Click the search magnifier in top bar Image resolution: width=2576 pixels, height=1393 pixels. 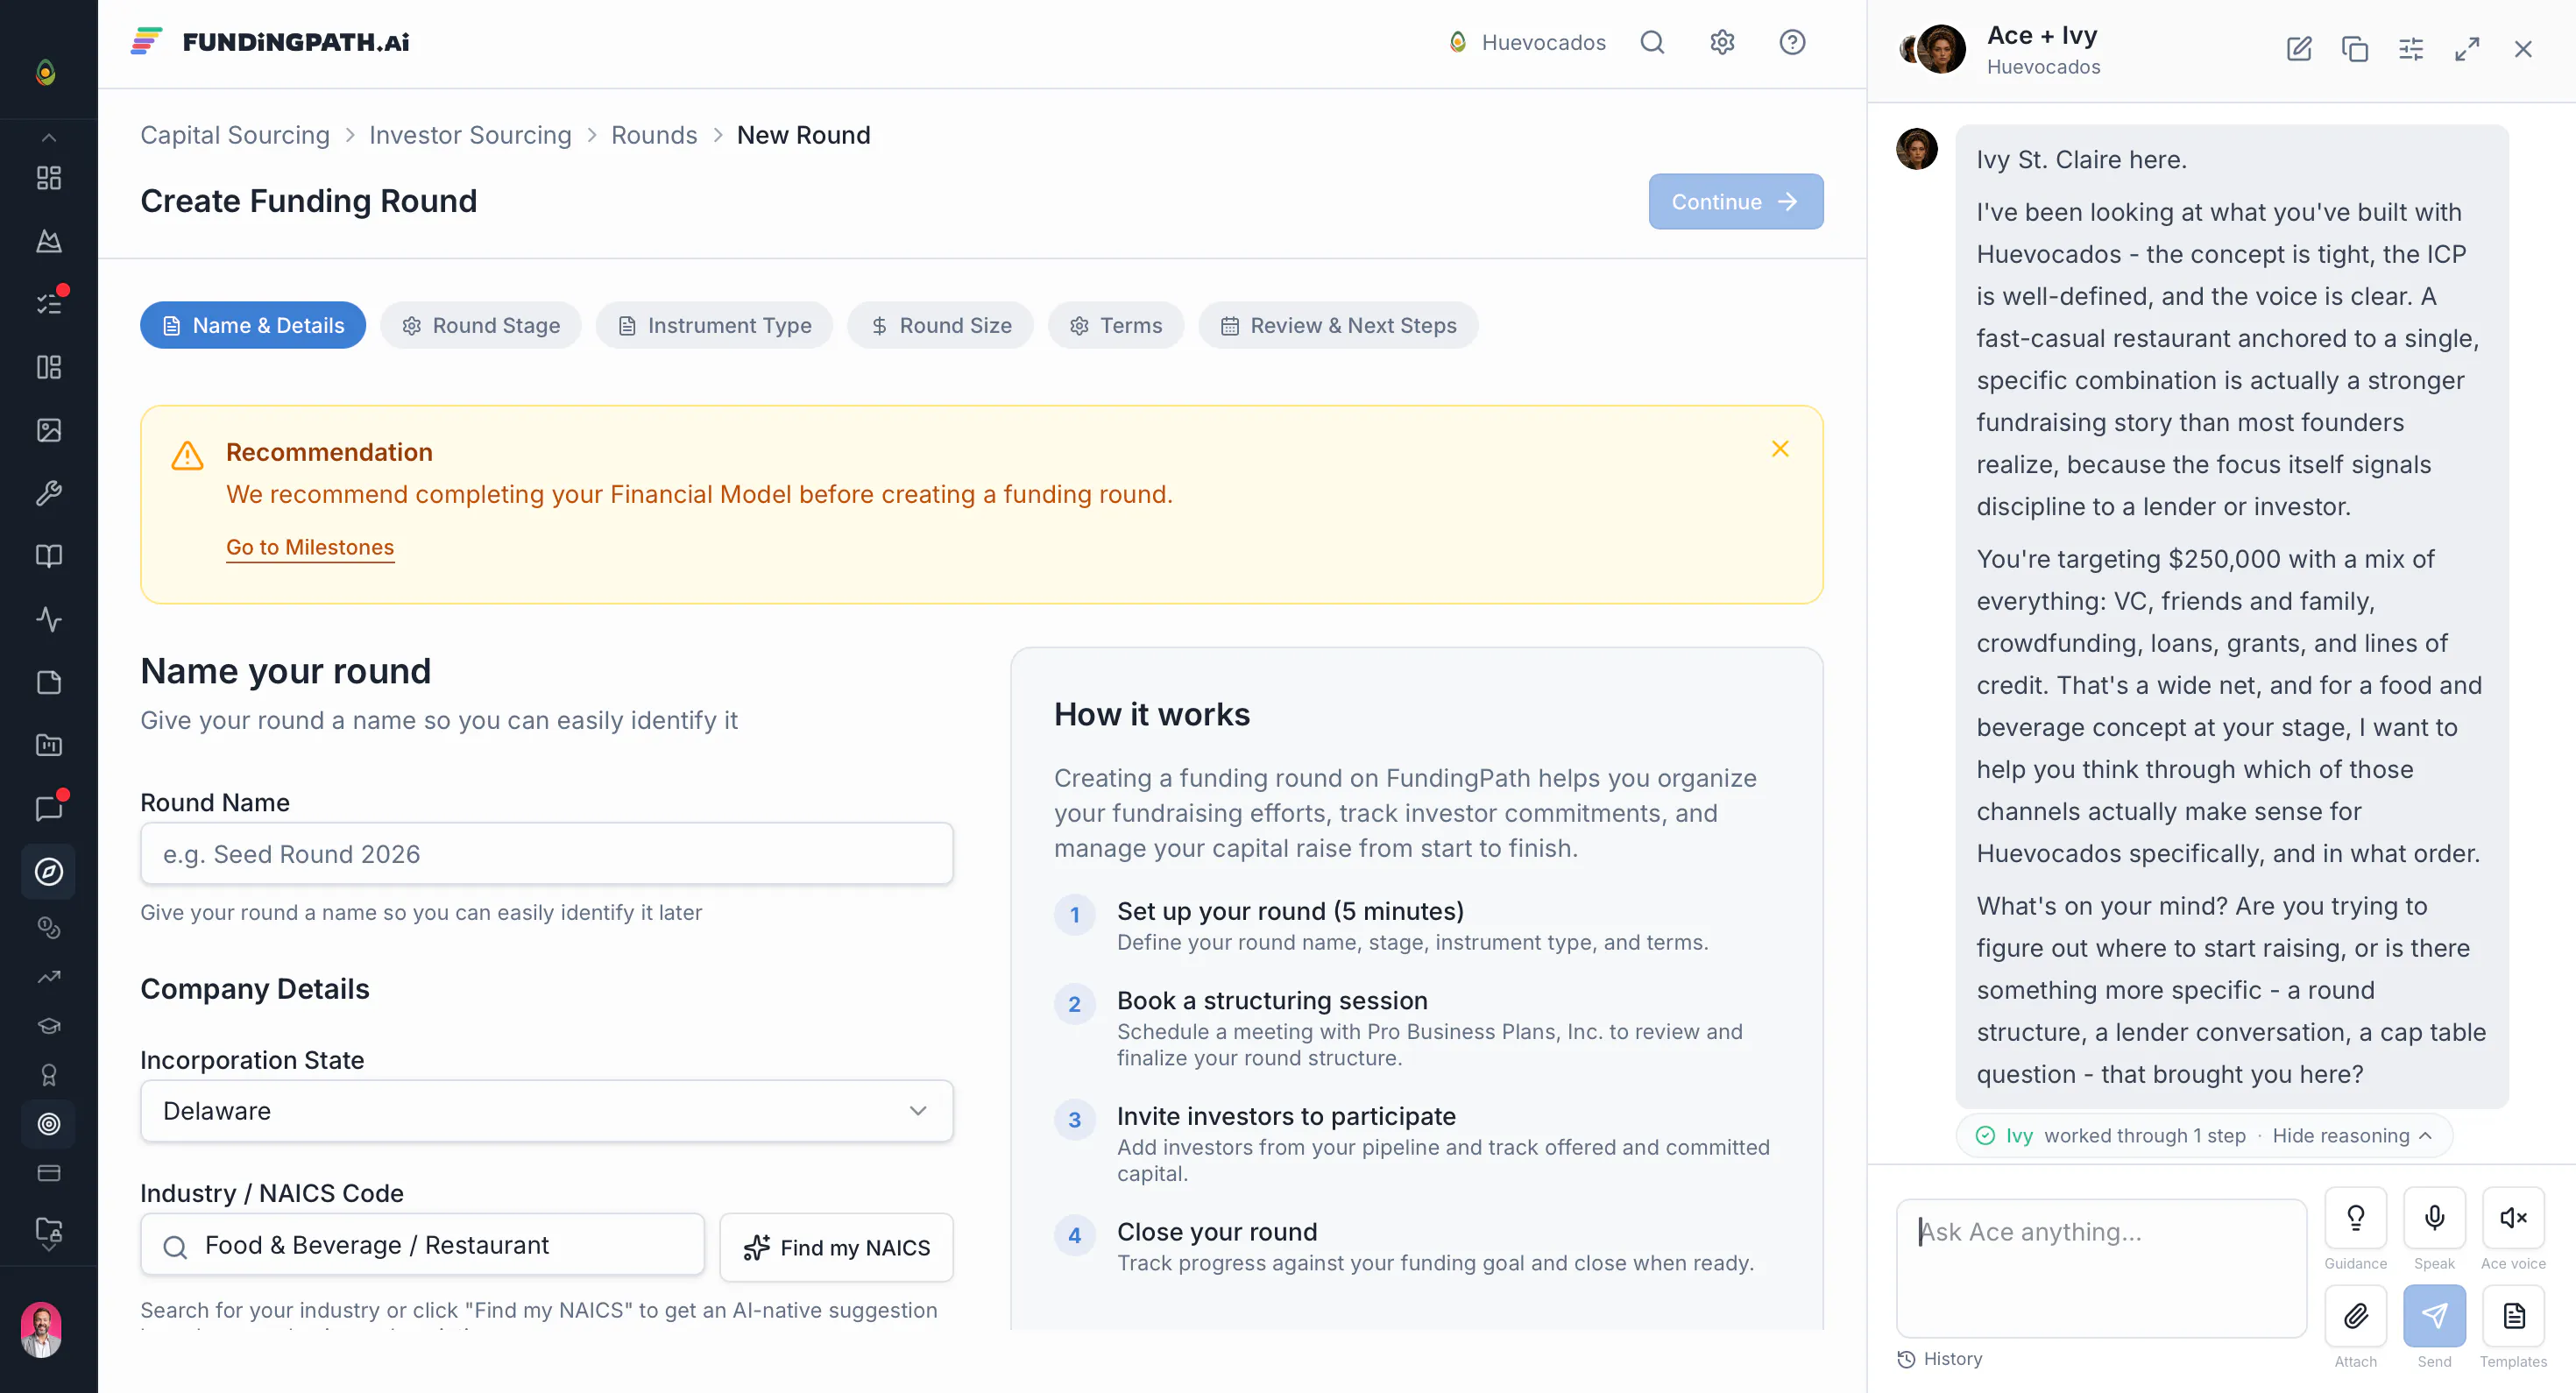point(1652,42)
